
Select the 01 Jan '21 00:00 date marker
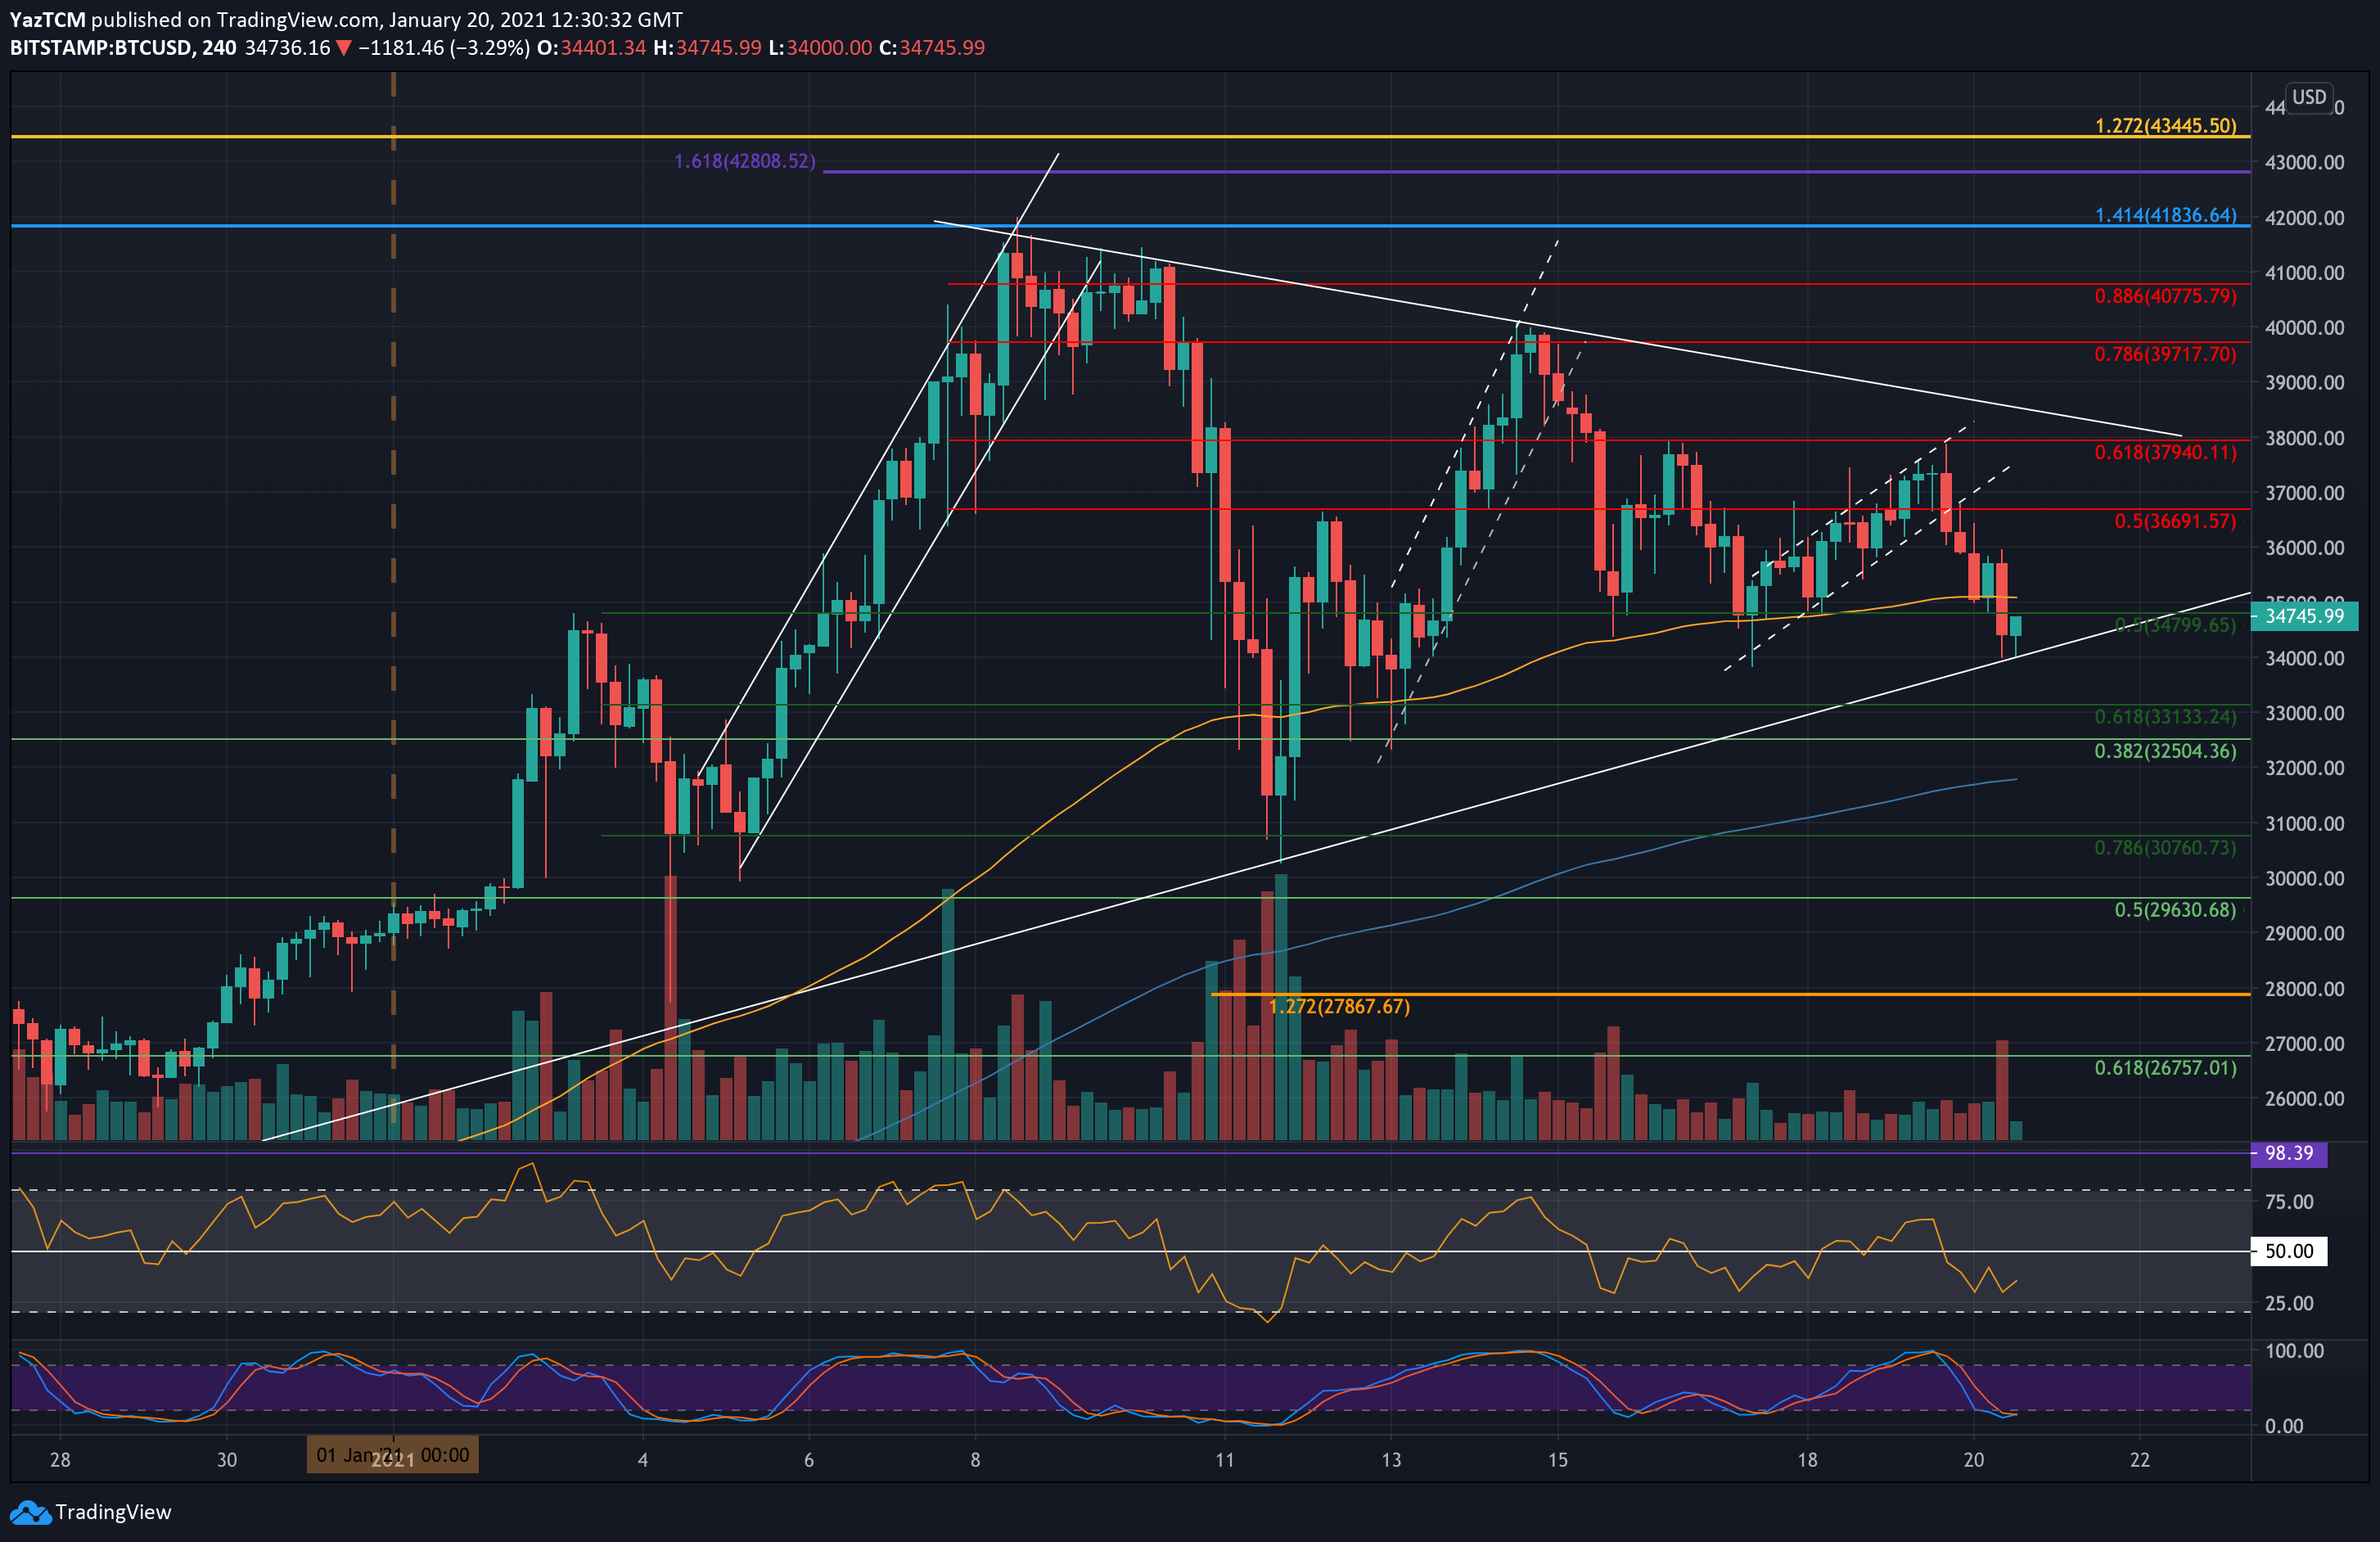[x=393, y=1455]
